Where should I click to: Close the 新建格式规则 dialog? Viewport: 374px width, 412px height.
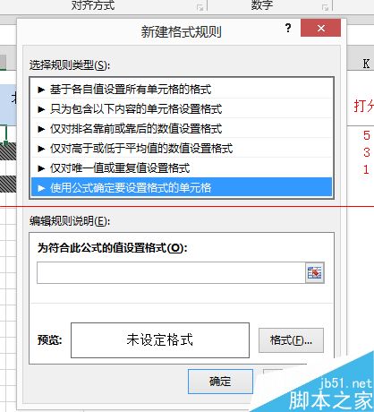coord(320,28)
